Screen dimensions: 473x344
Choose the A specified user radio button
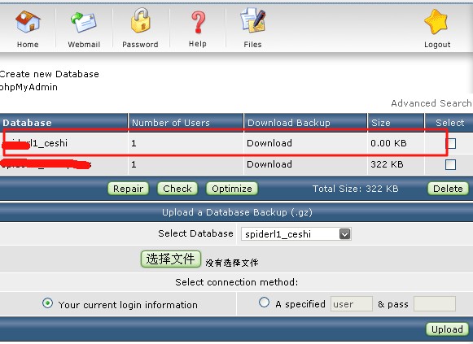pos(264,303)
